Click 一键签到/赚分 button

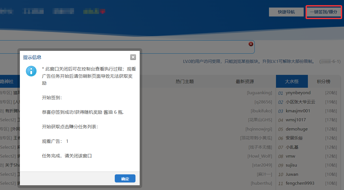[x=324, y=12]
